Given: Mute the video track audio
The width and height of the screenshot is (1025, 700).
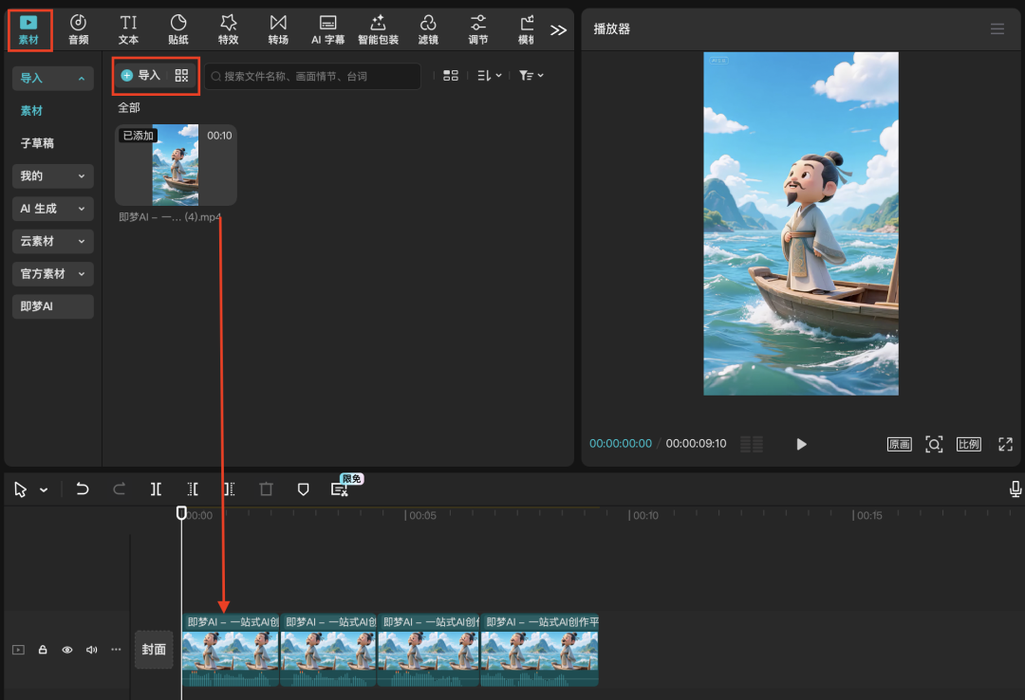Looking at the screenshot, I should click(92, 650).
